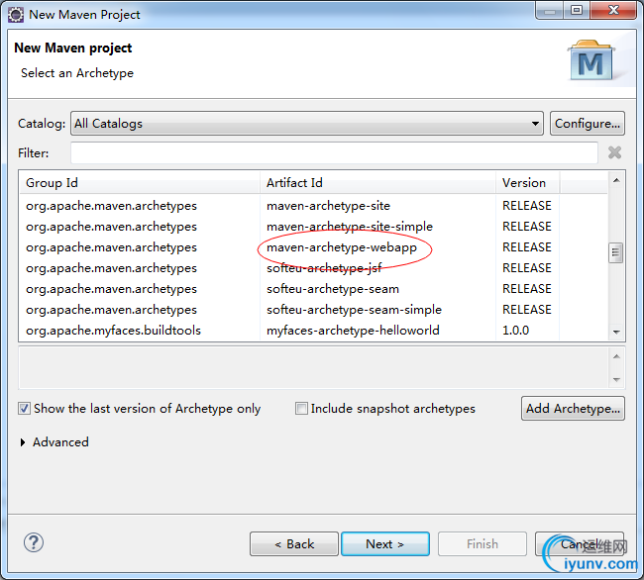The image size is (644, 580).
Task: Clear the filter with the X icon
Action: [x=614, y=152]
